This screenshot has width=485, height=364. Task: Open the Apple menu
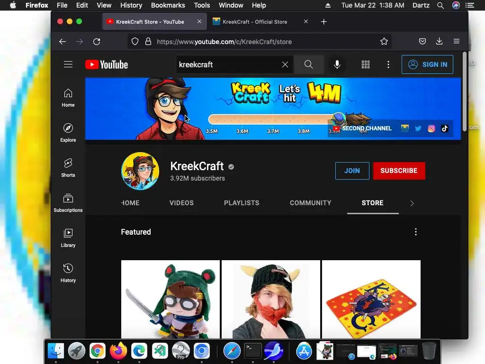coord(13,5)
